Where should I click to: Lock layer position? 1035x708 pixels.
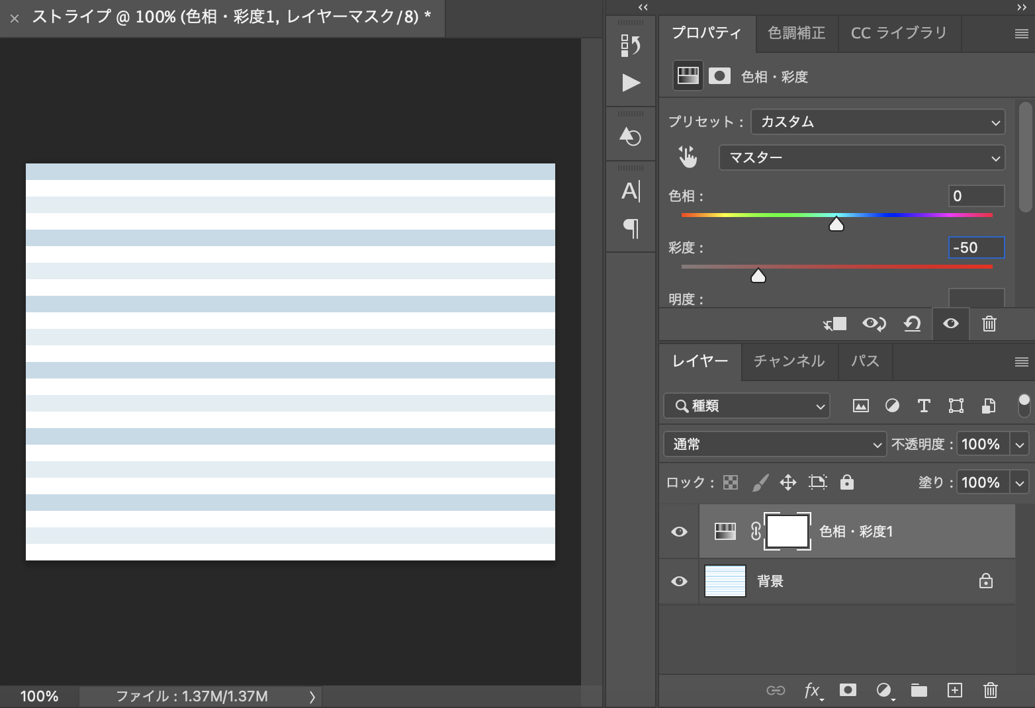(788, 482)
